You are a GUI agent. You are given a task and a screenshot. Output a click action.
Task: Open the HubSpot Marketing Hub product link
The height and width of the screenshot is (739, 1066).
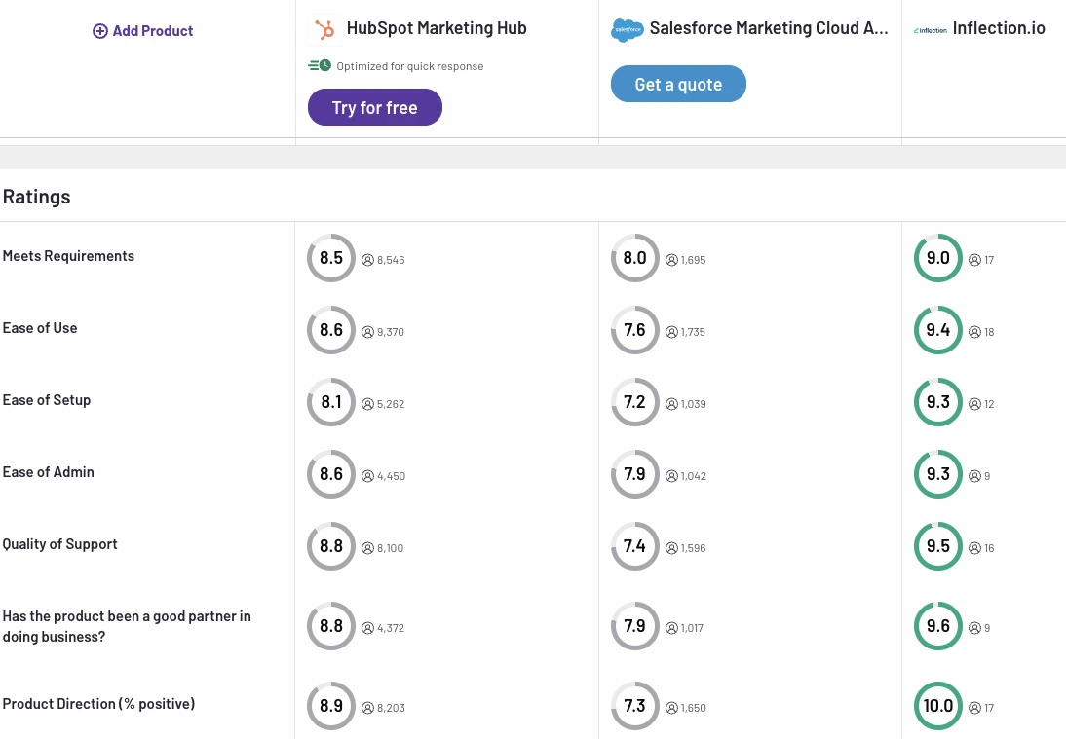click(x=437, y=28)
